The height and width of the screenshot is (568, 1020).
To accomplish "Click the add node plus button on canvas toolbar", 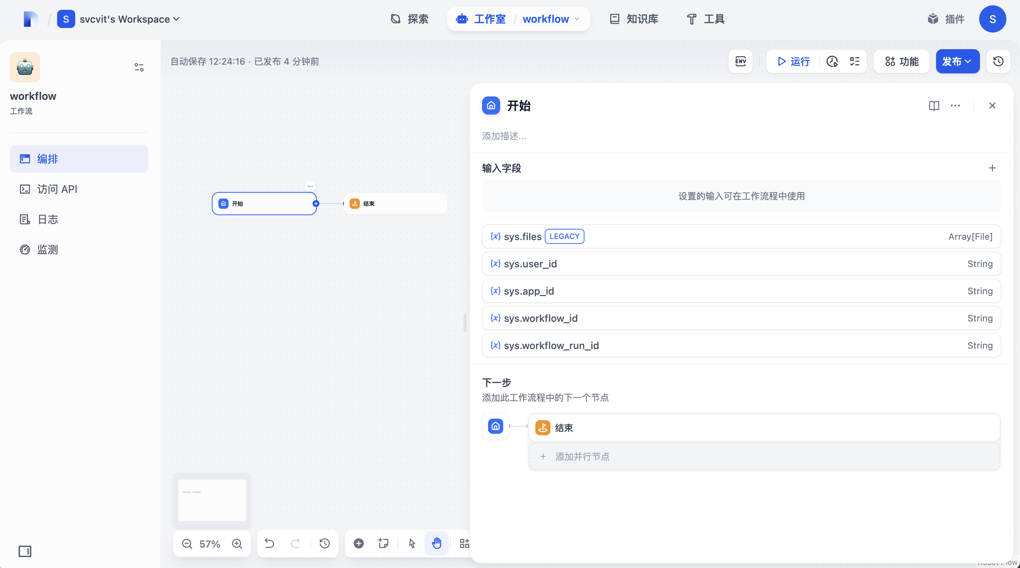I will click(358, 543).
